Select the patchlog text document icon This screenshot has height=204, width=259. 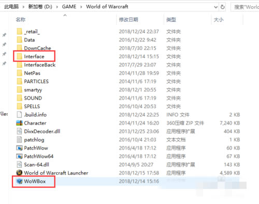click(19, 140)
